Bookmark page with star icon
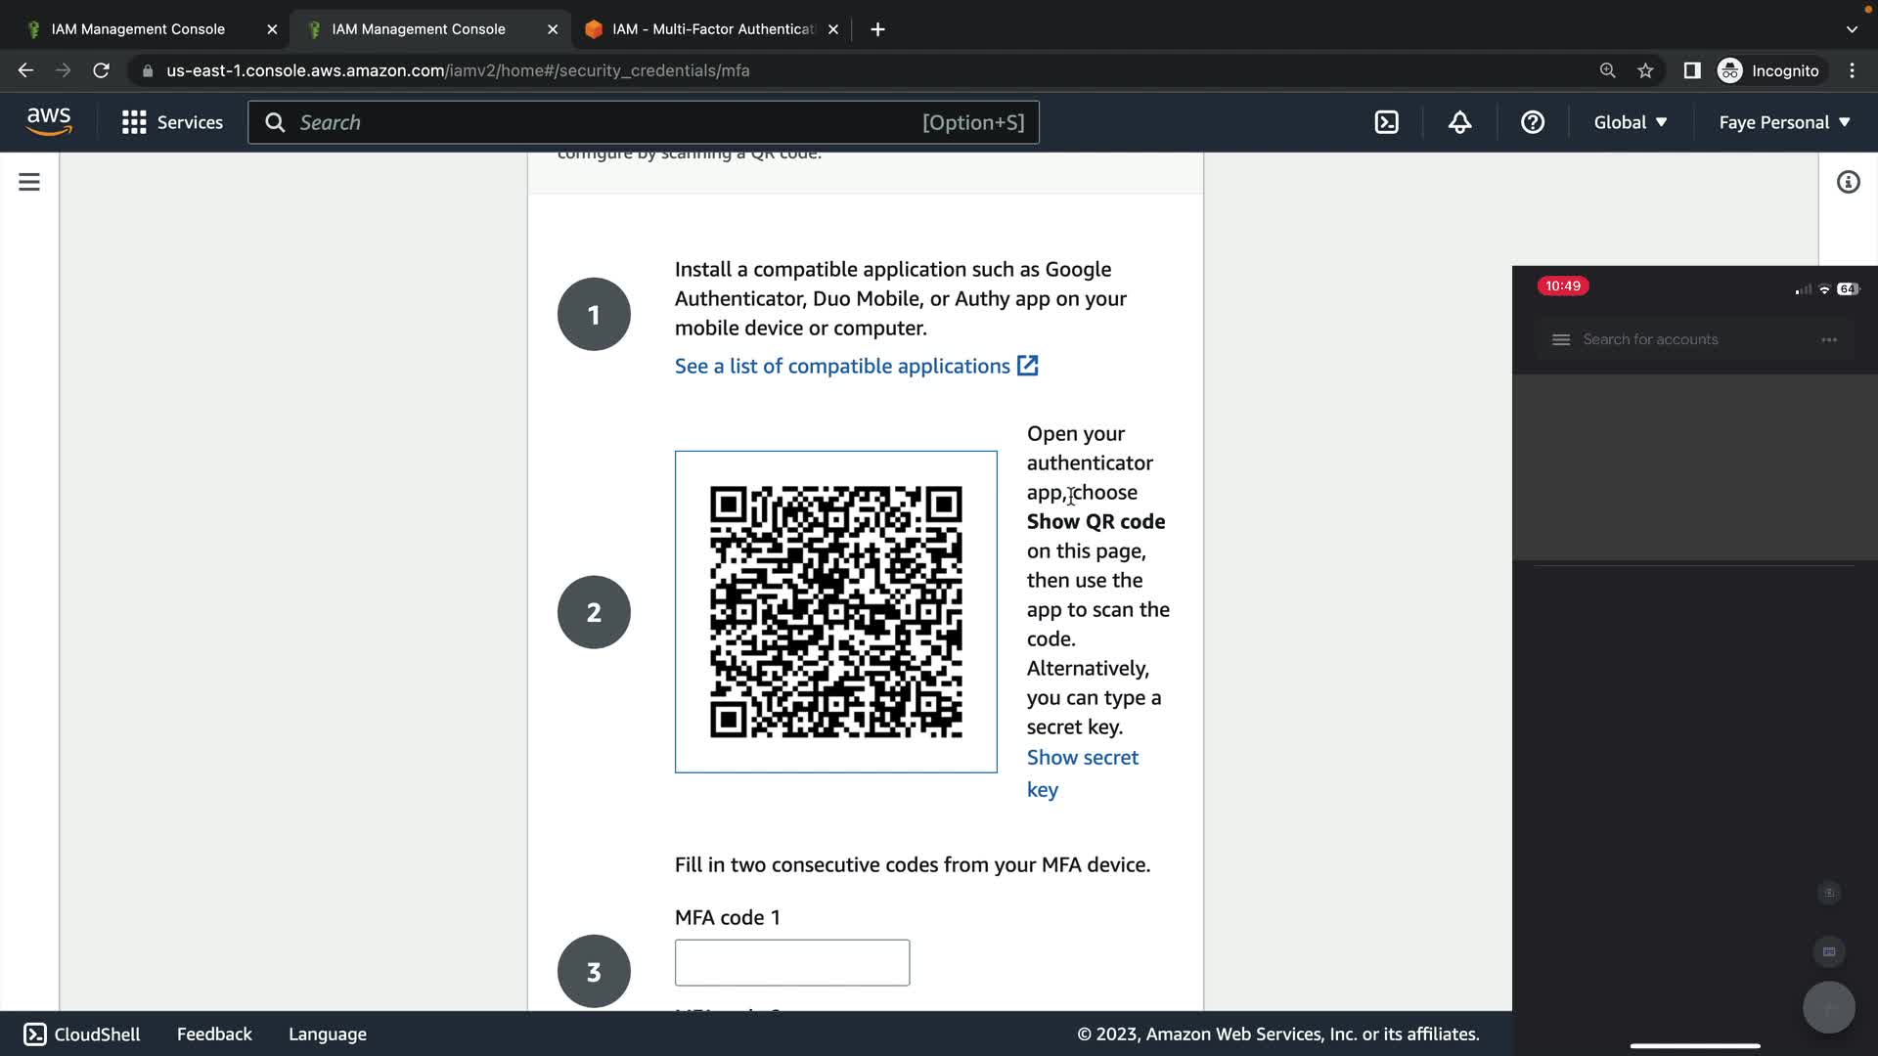This screenshot has width=1878, height=1056. coord(1645,70)
